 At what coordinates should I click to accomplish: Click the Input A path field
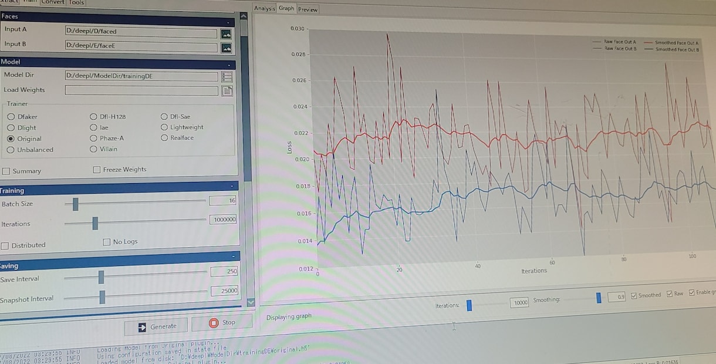[141, 33]
